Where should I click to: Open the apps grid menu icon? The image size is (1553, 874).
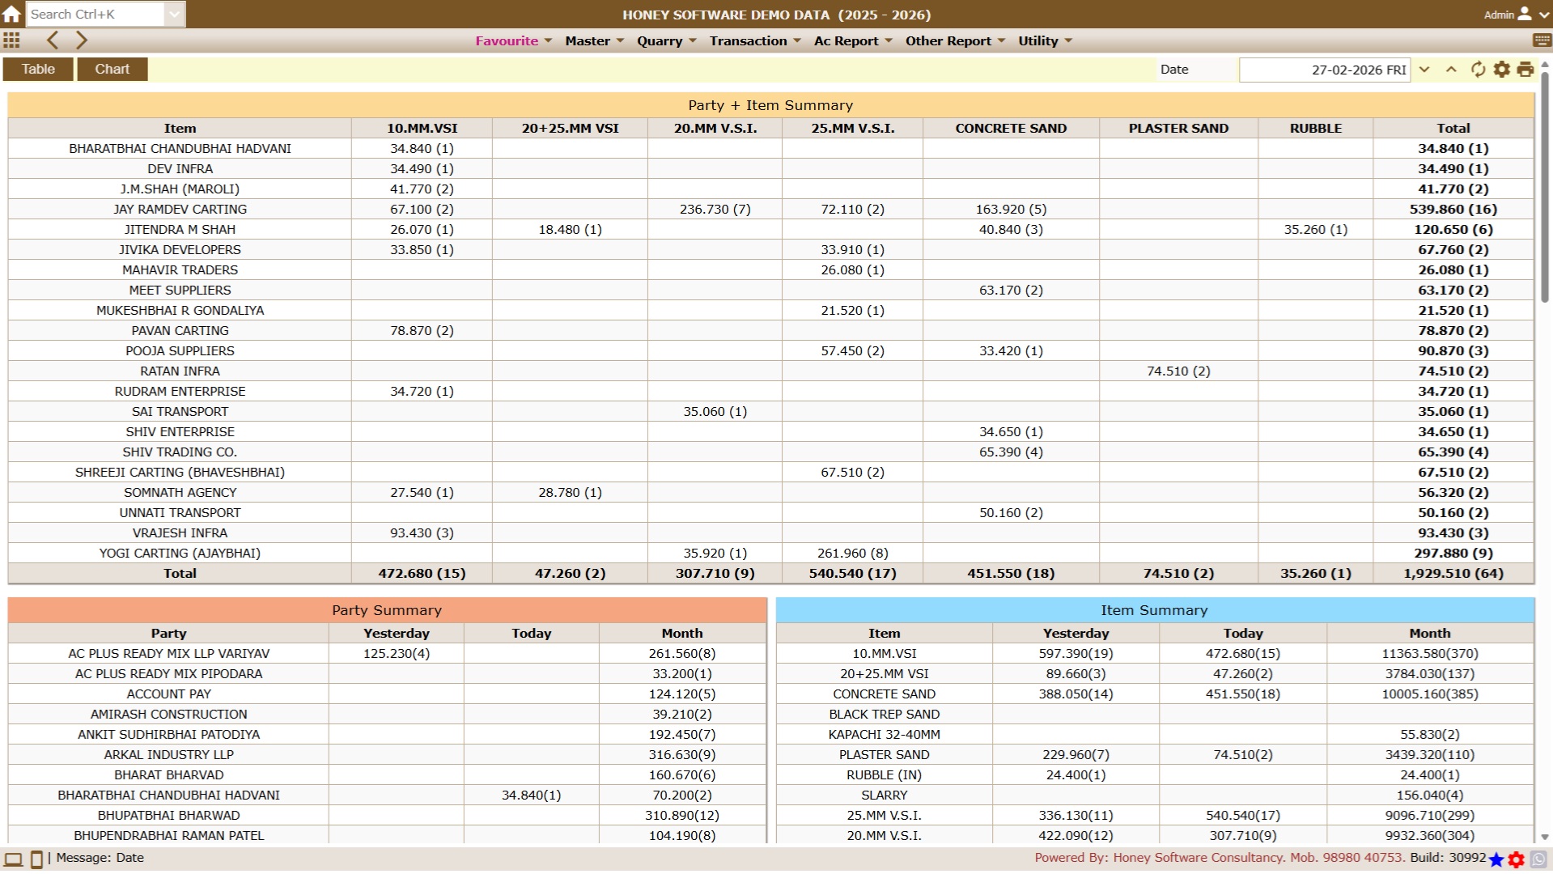pyautogui.click(x=11, y=40)
